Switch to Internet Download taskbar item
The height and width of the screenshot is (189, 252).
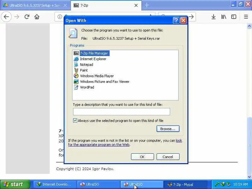pyautogui.click(x=54, y=184)
